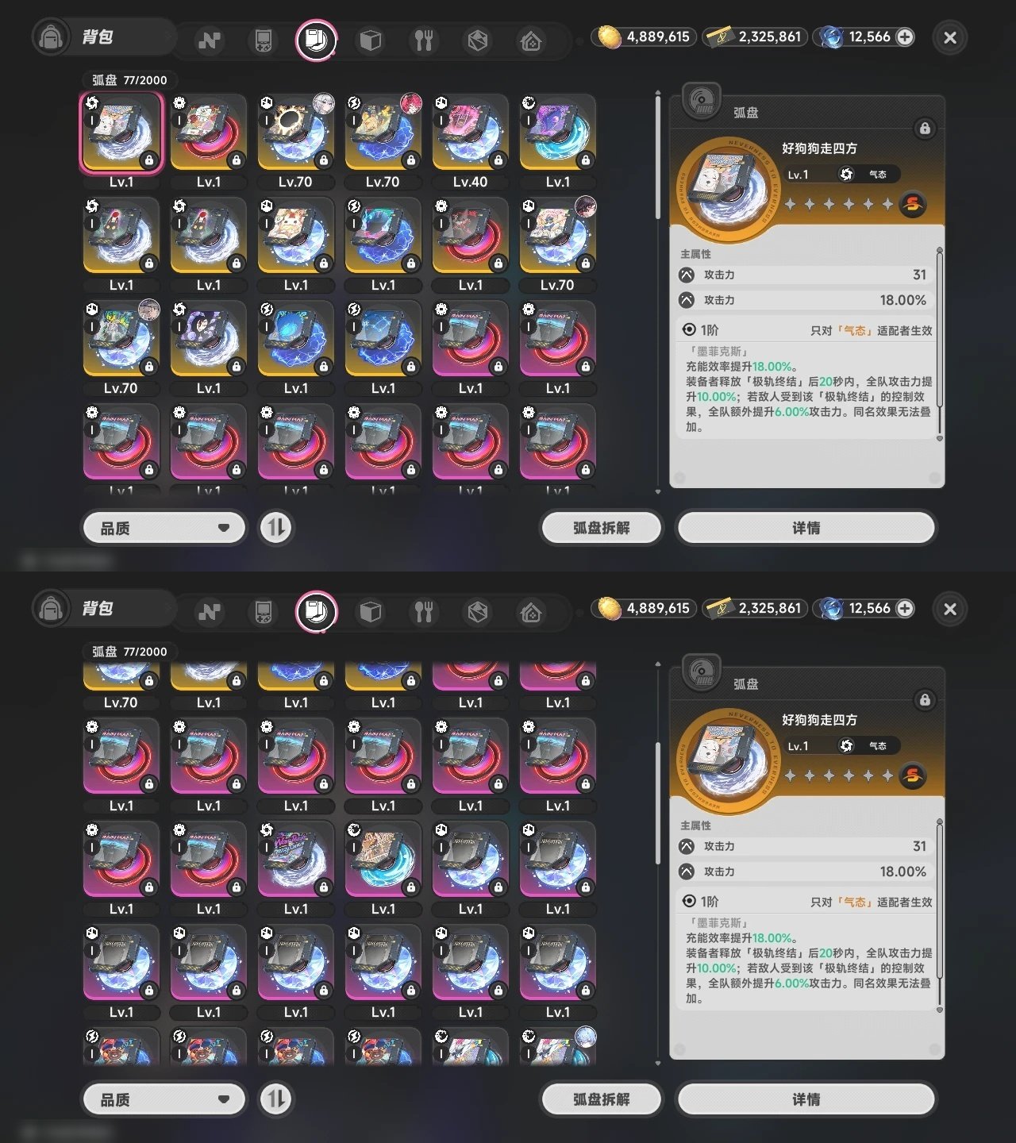Toggle sort order button beside upper 品质 dropdown

click(276, 528)
